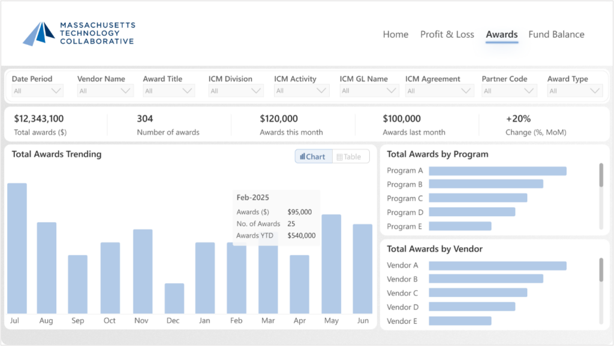Click the $540,000 Awards YTD tooltip value
Screen dimensions: 614x346
pos(302,235)
